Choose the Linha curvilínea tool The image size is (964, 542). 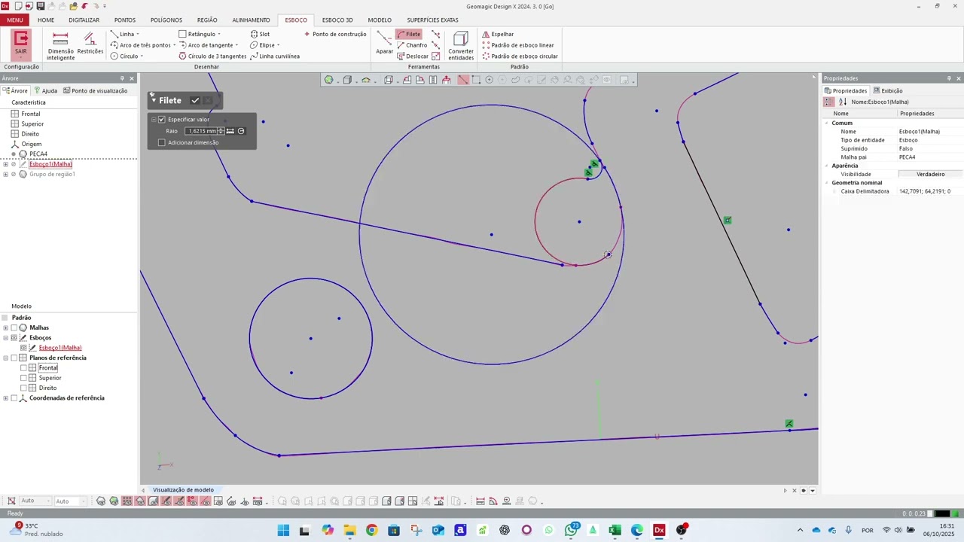(x=275, y=56)
